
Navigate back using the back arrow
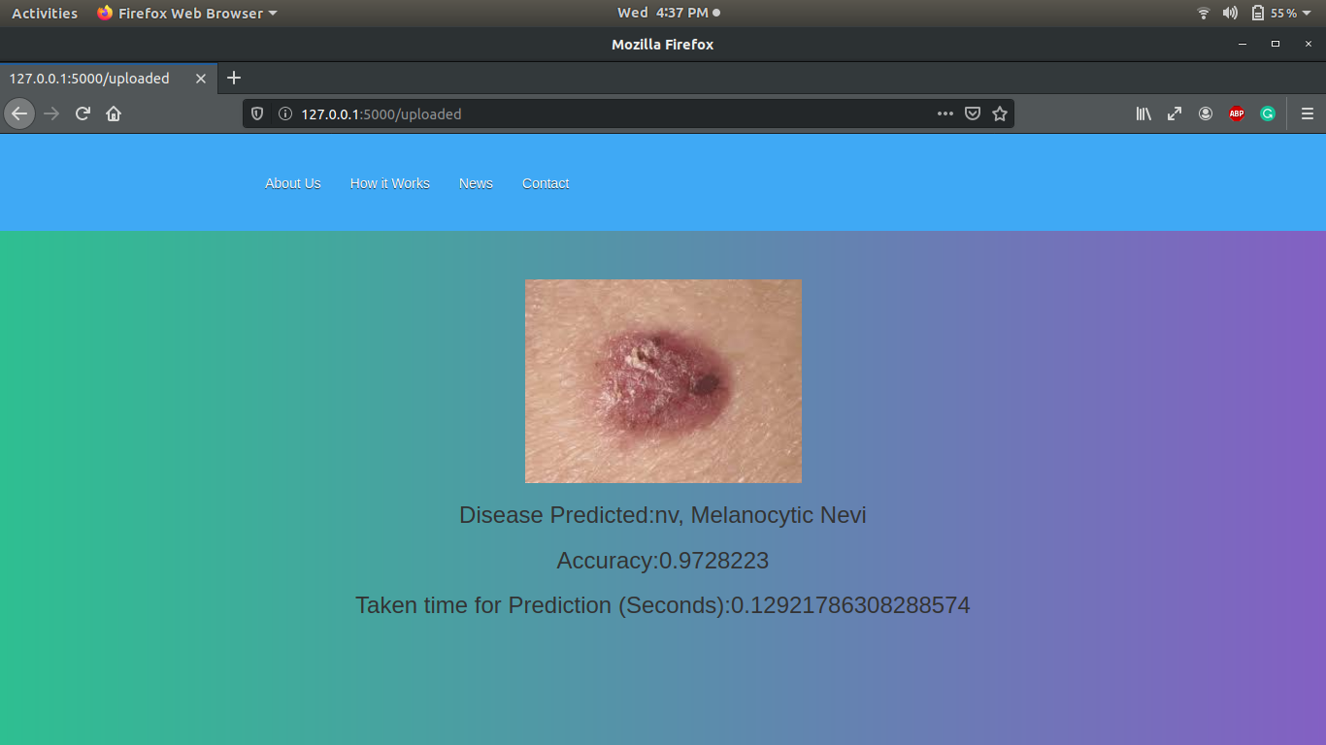(x=19, y=113)
